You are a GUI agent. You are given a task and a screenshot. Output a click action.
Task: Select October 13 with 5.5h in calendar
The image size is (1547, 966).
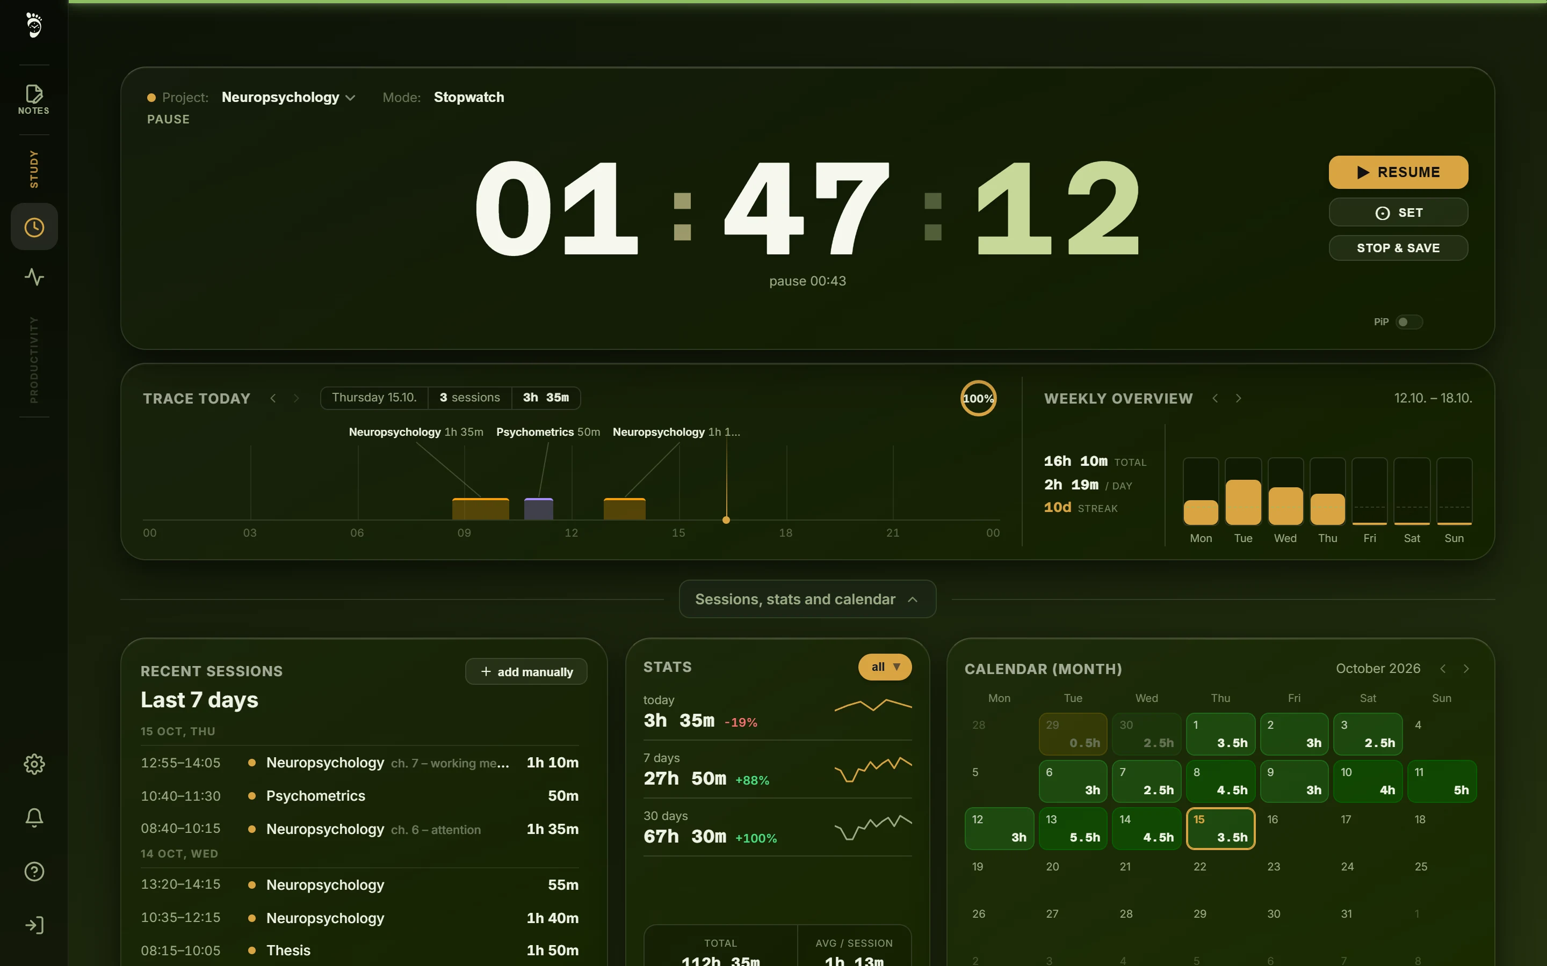[1073, 829]
